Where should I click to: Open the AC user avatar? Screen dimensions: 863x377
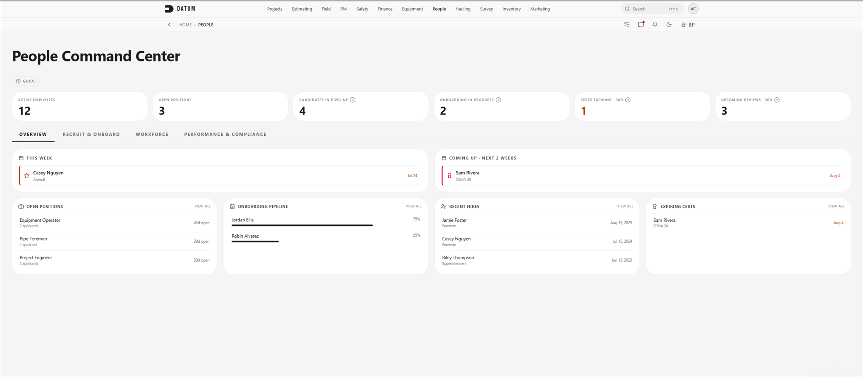[x=693, y=9]
